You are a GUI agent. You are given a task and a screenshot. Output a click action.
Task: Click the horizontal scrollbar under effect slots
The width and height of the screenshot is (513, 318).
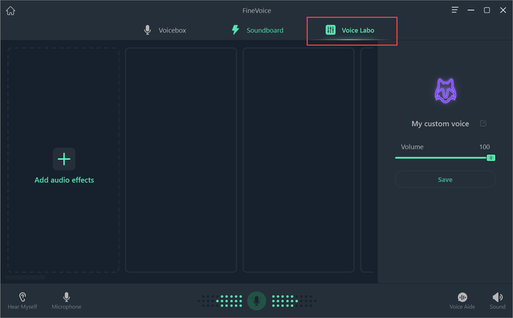click(x=25, y=278)
